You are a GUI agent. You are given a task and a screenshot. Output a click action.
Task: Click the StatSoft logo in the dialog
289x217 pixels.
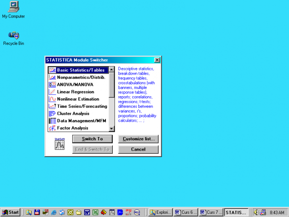click(x=59, y=143)
